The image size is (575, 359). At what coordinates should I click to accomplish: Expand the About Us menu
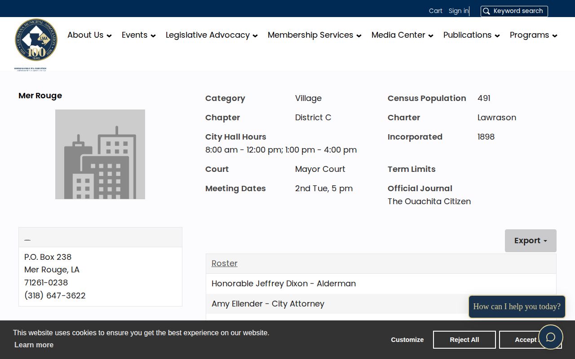tap(89, 35)
